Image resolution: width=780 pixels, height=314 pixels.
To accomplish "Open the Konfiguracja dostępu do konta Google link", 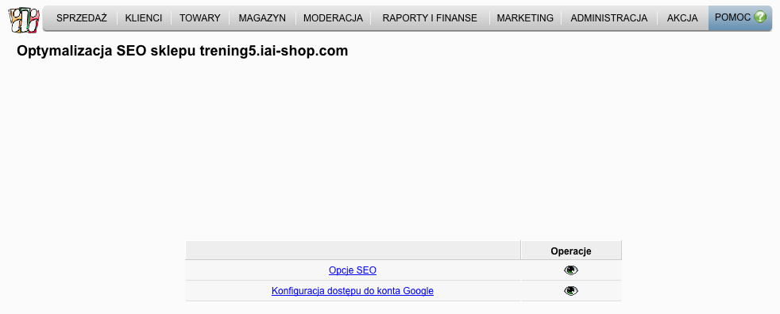I will click(353, 291).
